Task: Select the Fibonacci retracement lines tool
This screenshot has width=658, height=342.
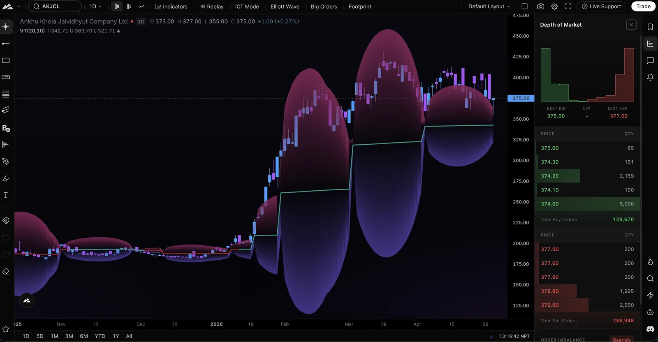Action: pyautogui.click(x=6, y=94)
